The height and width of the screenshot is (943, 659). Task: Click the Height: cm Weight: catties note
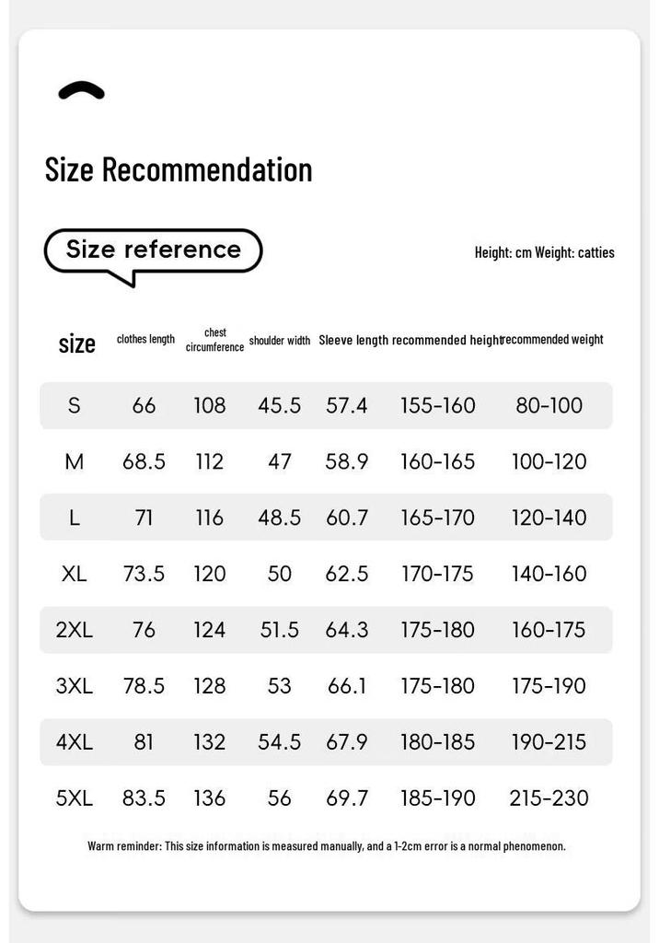pyautogui.click(x=544, y=252)
